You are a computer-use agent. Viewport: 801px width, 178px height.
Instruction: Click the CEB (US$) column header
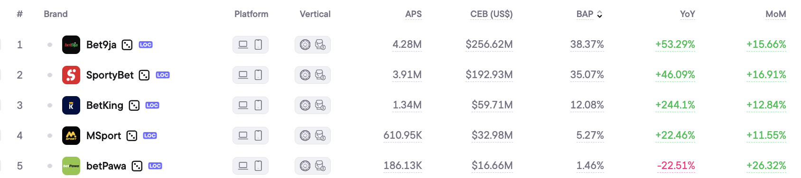click(492, 14)
